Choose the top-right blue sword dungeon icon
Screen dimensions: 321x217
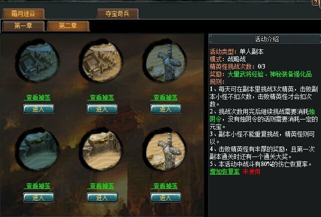point(165,61)
